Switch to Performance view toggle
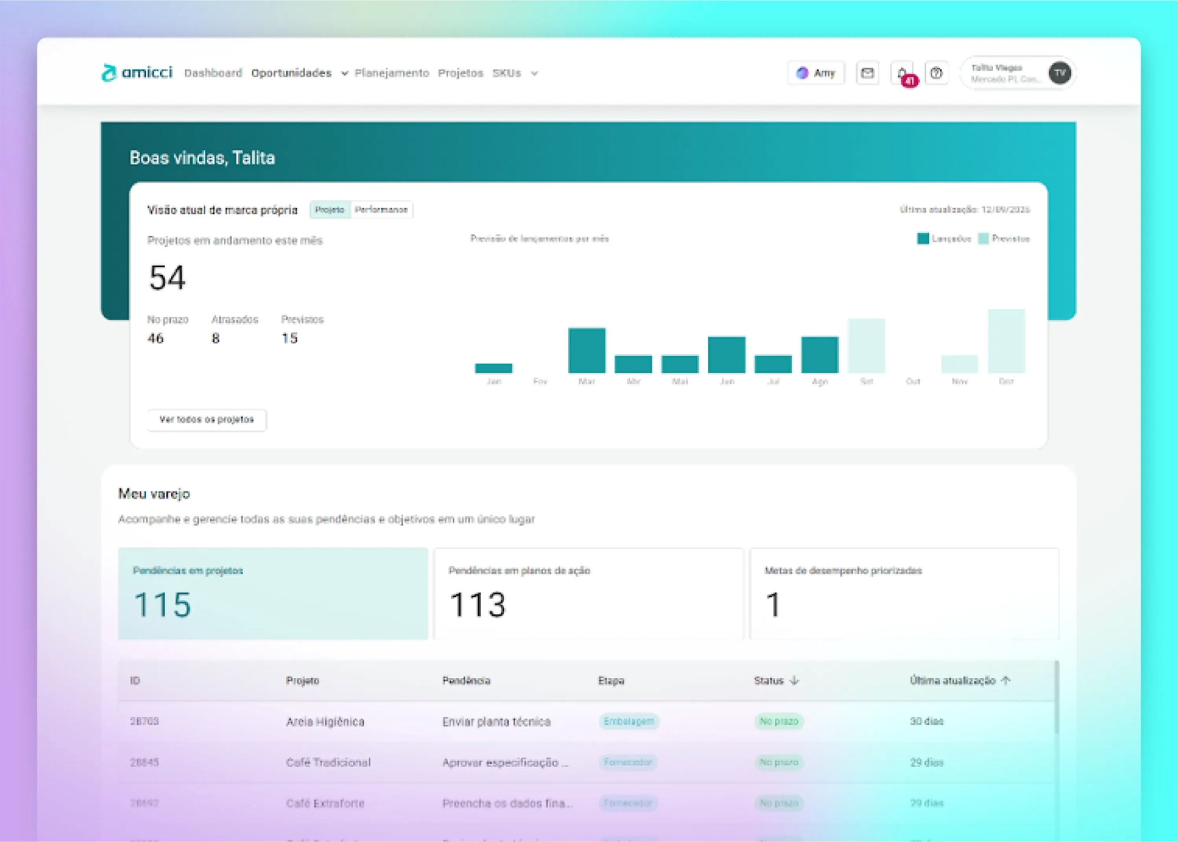Screen dimensions: 1178x842 tap(381, 210)
